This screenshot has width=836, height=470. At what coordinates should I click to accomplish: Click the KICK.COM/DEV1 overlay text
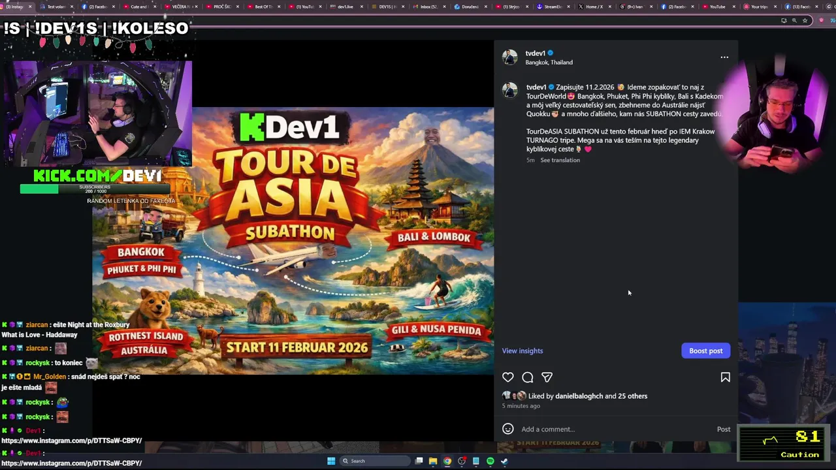[97, 176]
